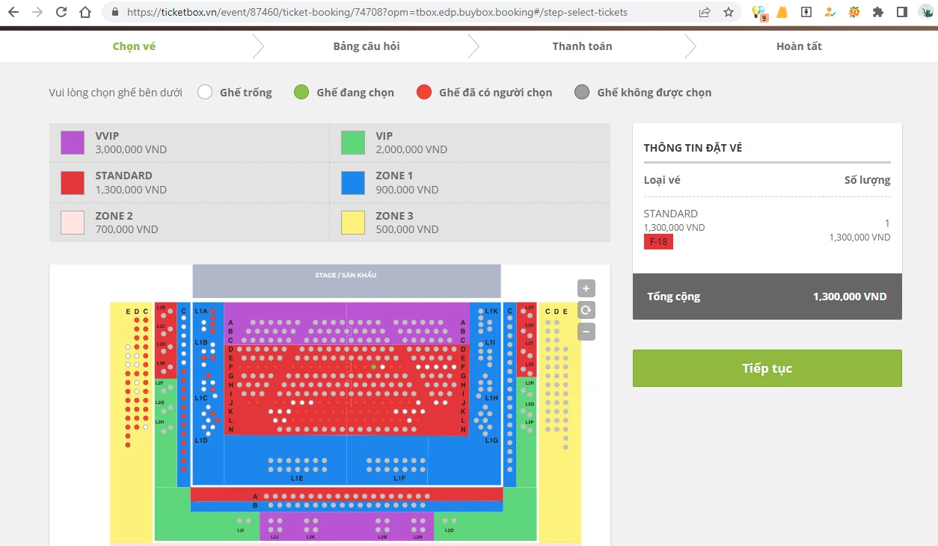Open the lightbulb extension with badge 9
This screenshot has height=546, width=938.
tap(758, 13)
